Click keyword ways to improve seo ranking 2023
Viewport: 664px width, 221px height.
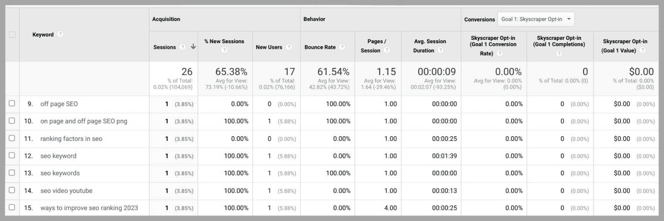pos(89,208)
